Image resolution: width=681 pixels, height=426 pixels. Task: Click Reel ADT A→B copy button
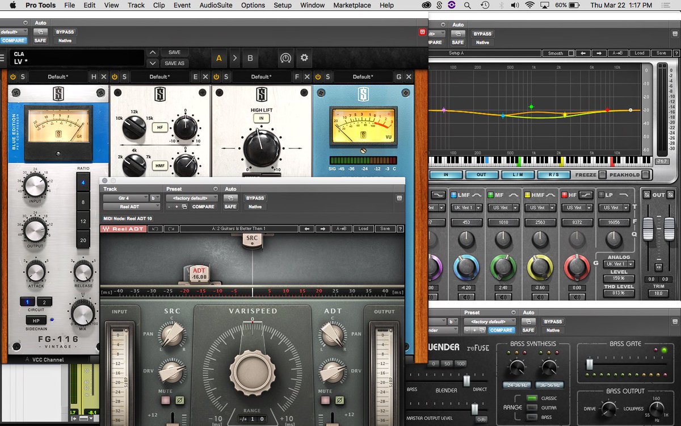click(342, 229)
